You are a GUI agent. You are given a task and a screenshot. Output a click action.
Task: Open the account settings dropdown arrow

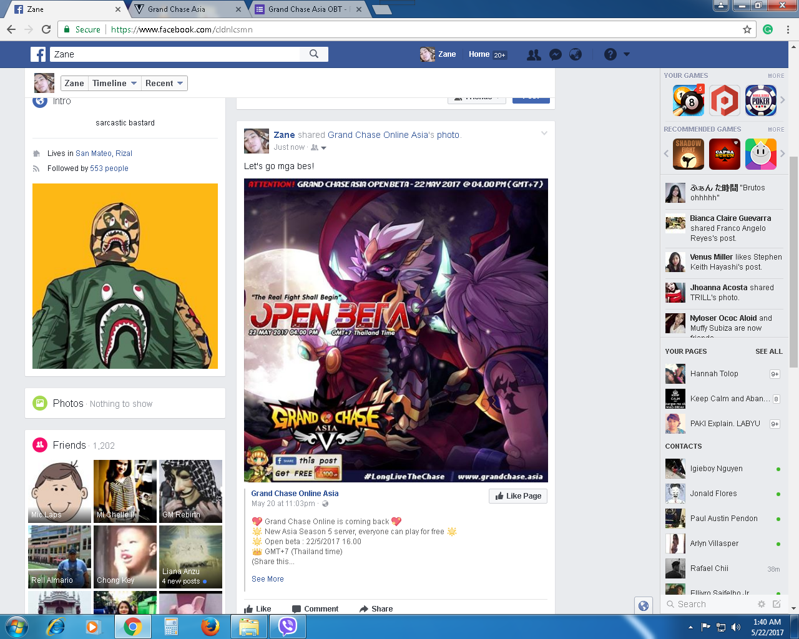point(627,54)
